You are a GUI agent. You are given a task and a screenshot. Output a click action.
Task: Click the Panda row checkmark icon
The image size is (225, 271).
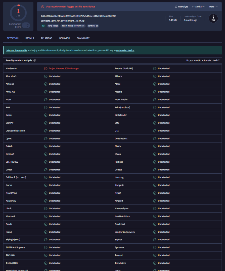click(46, 224)
